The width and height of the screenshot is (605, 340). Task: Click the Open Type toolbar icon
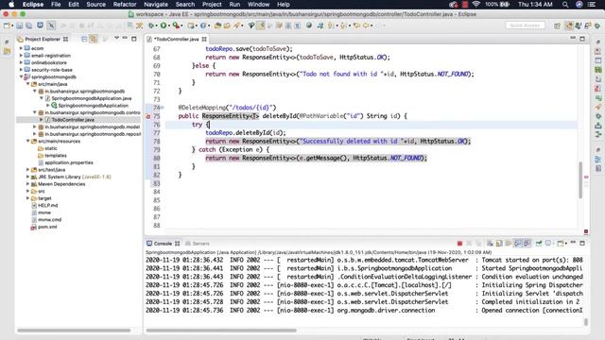pyautogui.click(x=217, y=25)
